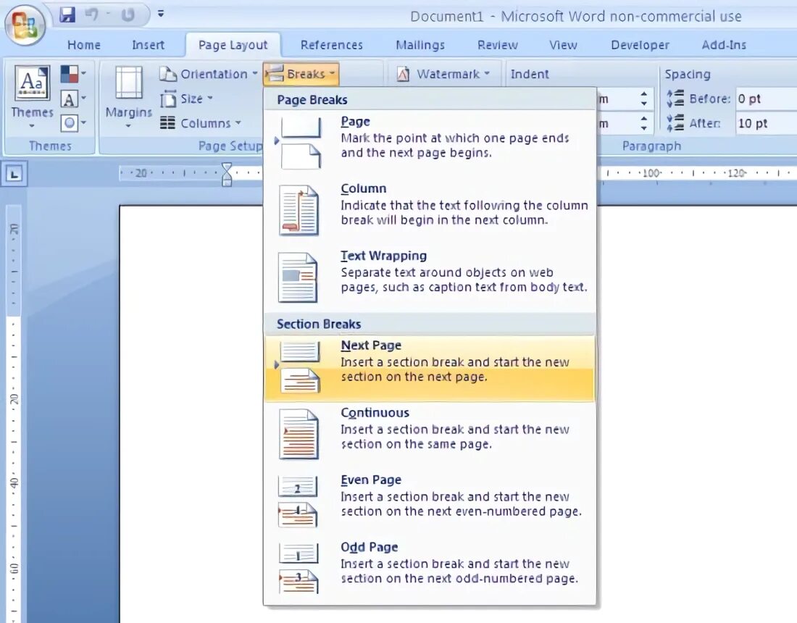Image resolution: width=797 pixels, height=623 pixels.
Task: Open Theme Colors dropdown
Action: pyautogui.click(x=74, y=74)
